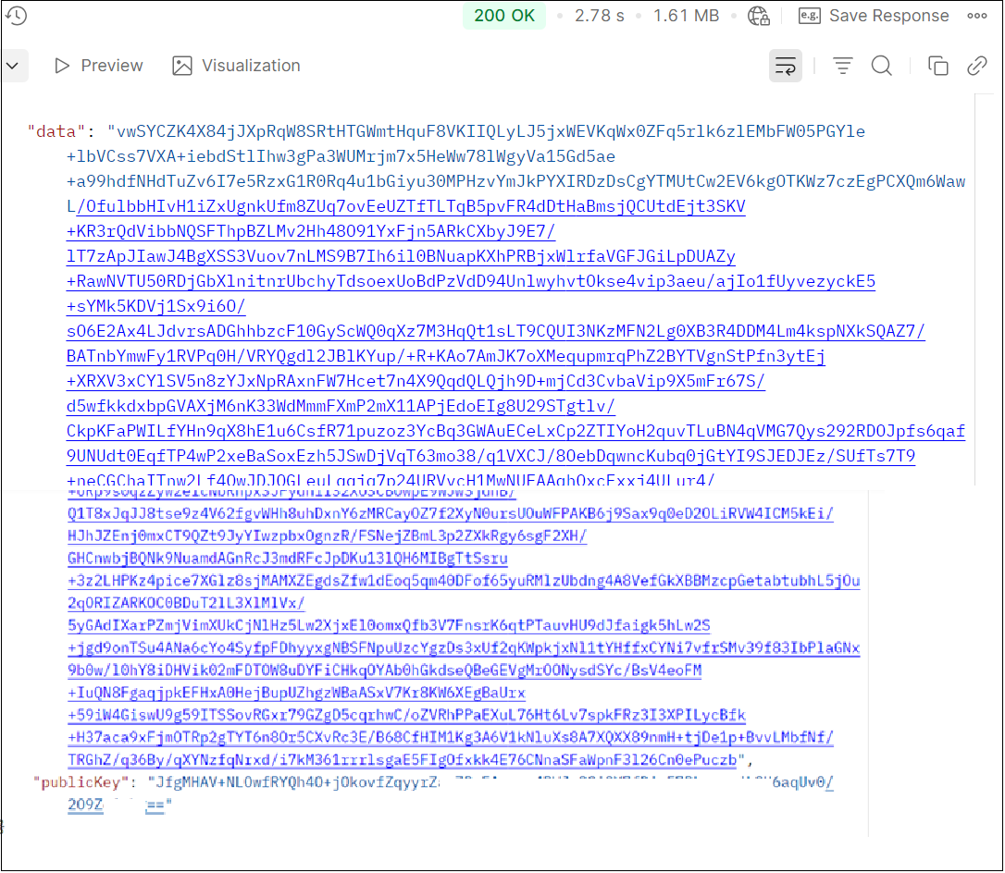Click the link line starting +H37aca9xFjmOTRp2g
1005x873 pixels.
[451, 738]
